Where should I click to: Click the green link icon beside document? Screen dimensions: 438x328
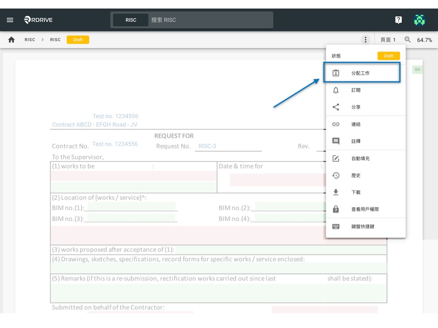tap(417, 70)
